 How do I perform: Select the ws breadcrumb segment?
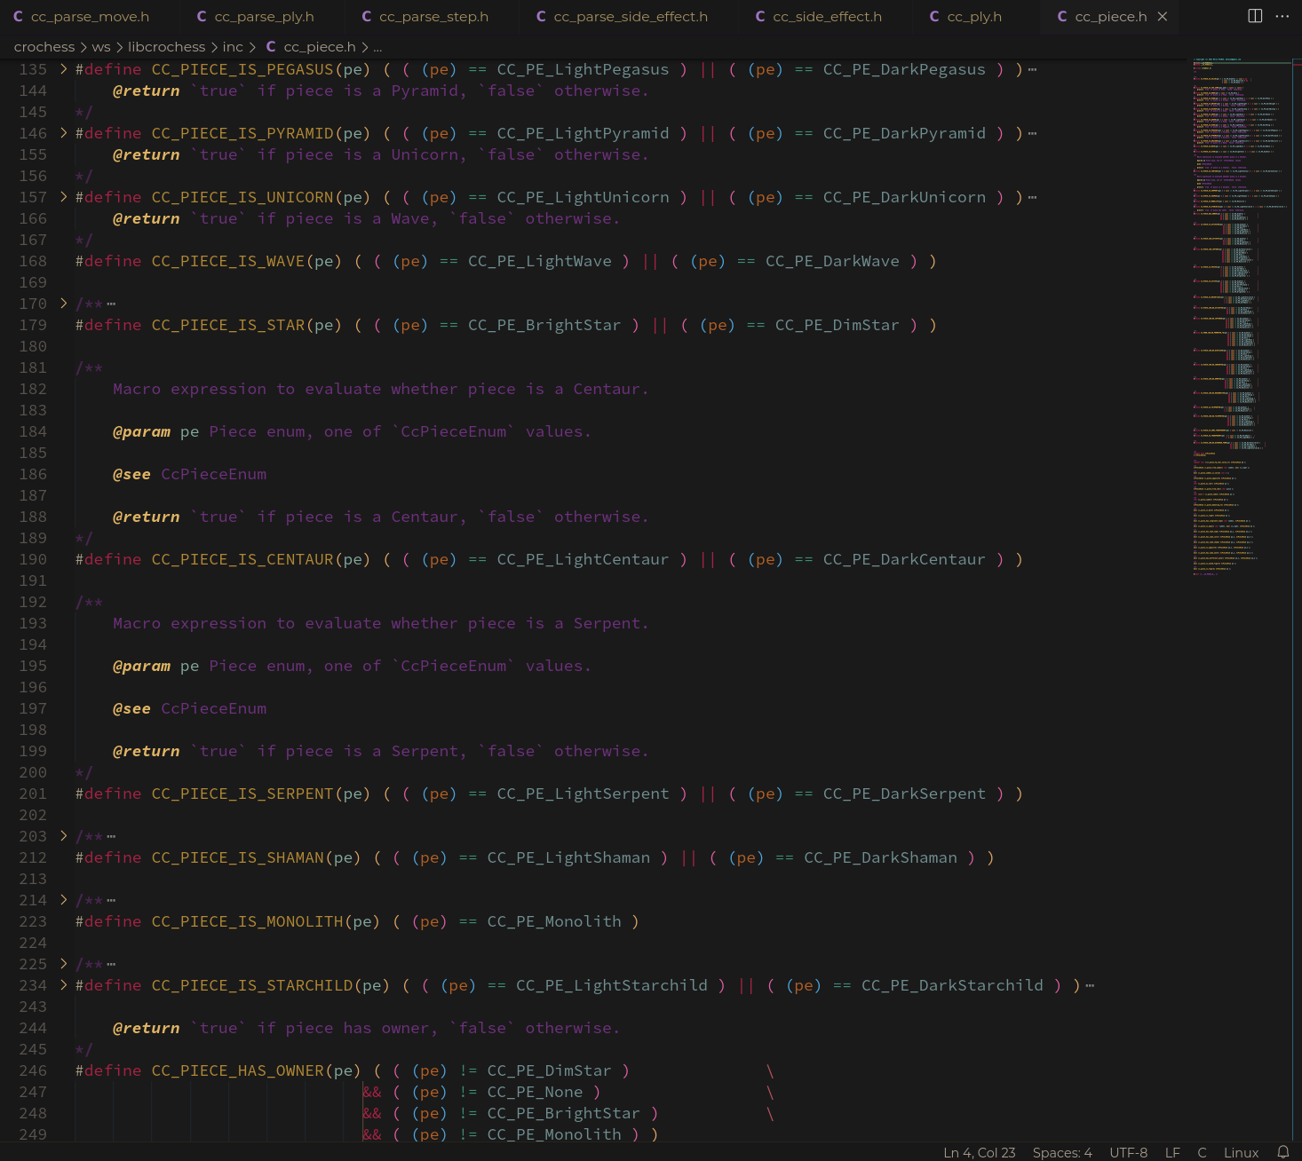tap(101, 47)
